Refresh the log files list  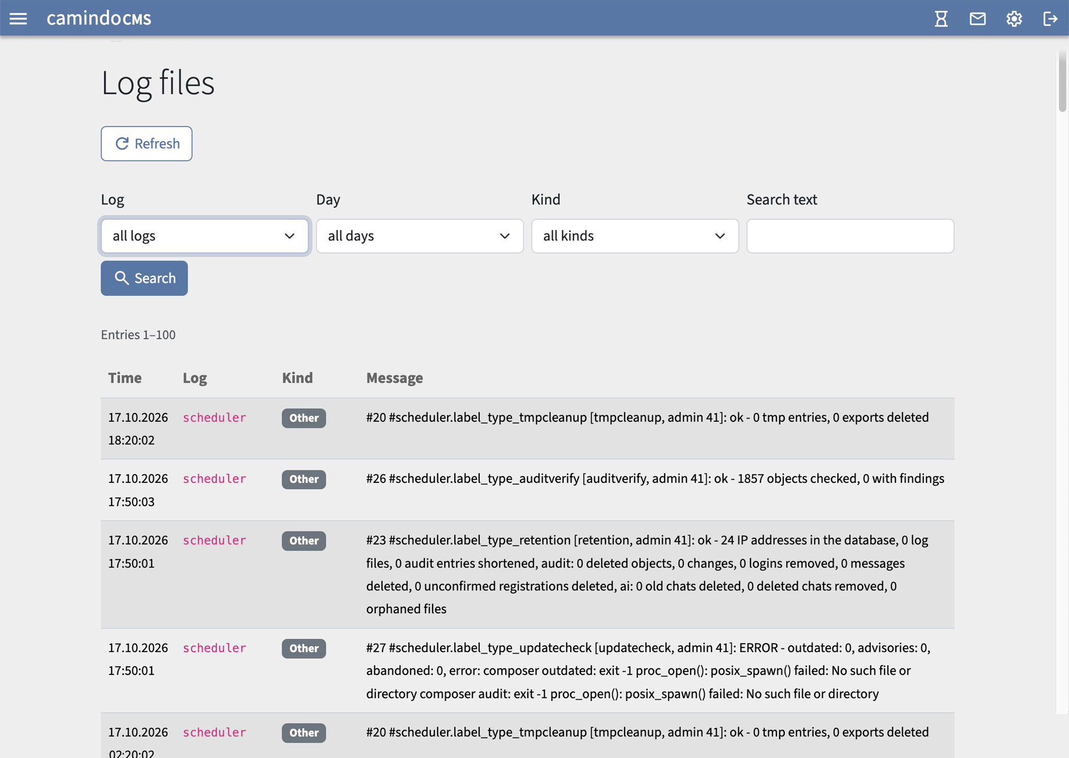(x=147, y=144)
